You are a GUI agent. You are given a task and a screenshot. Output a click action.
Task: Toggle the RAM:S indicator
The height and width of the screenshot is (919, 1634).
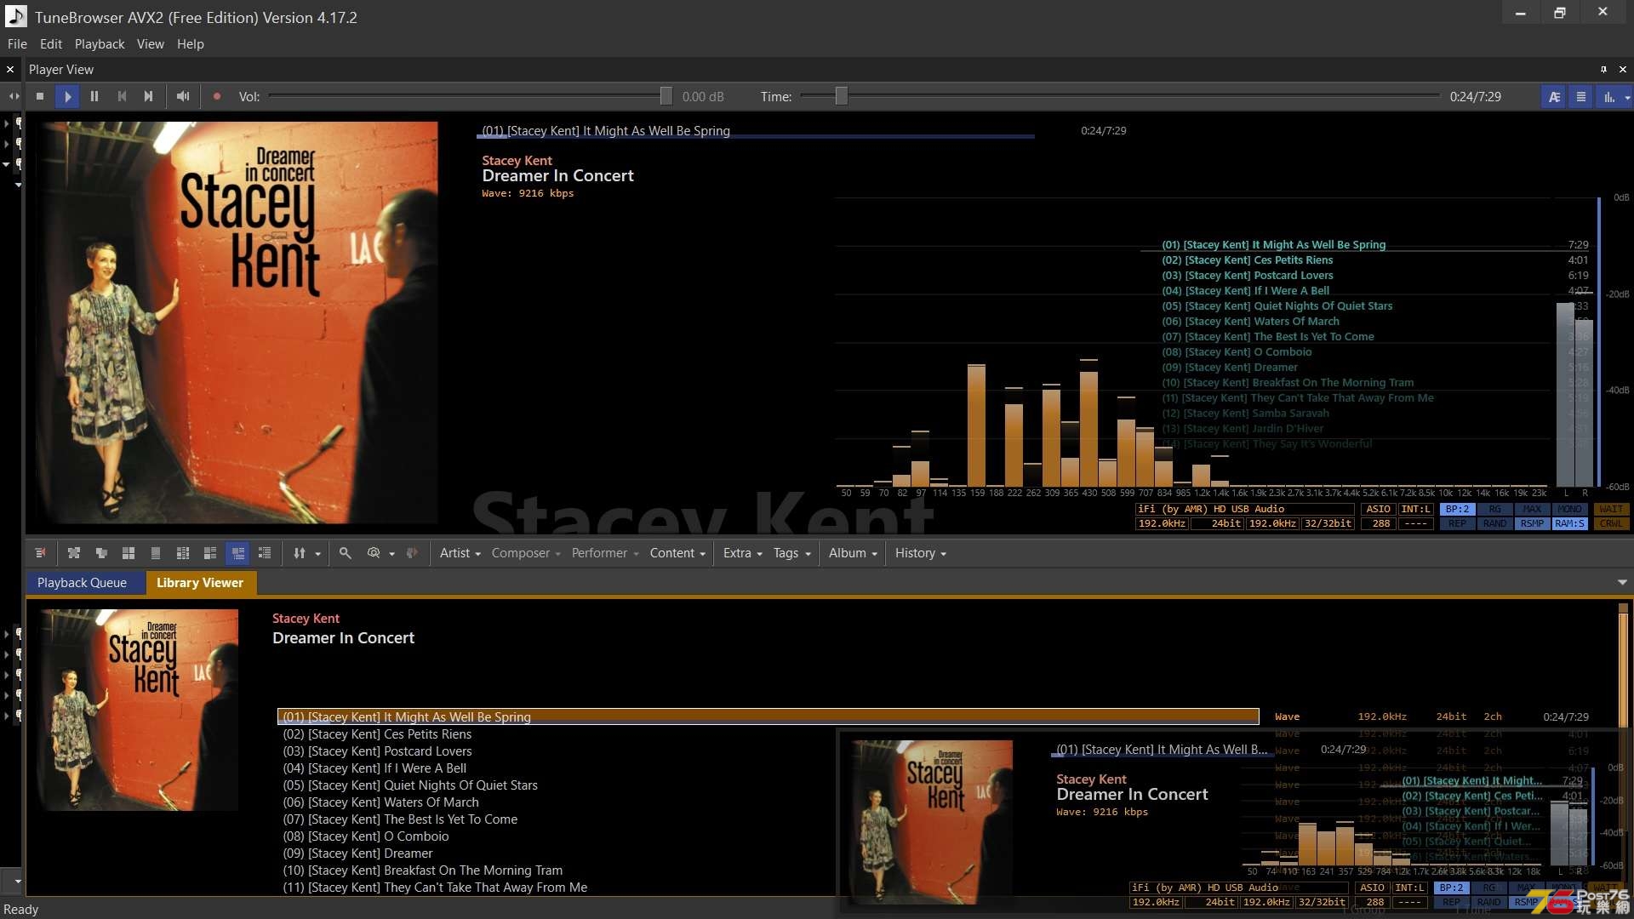[x=1569, y=524]
